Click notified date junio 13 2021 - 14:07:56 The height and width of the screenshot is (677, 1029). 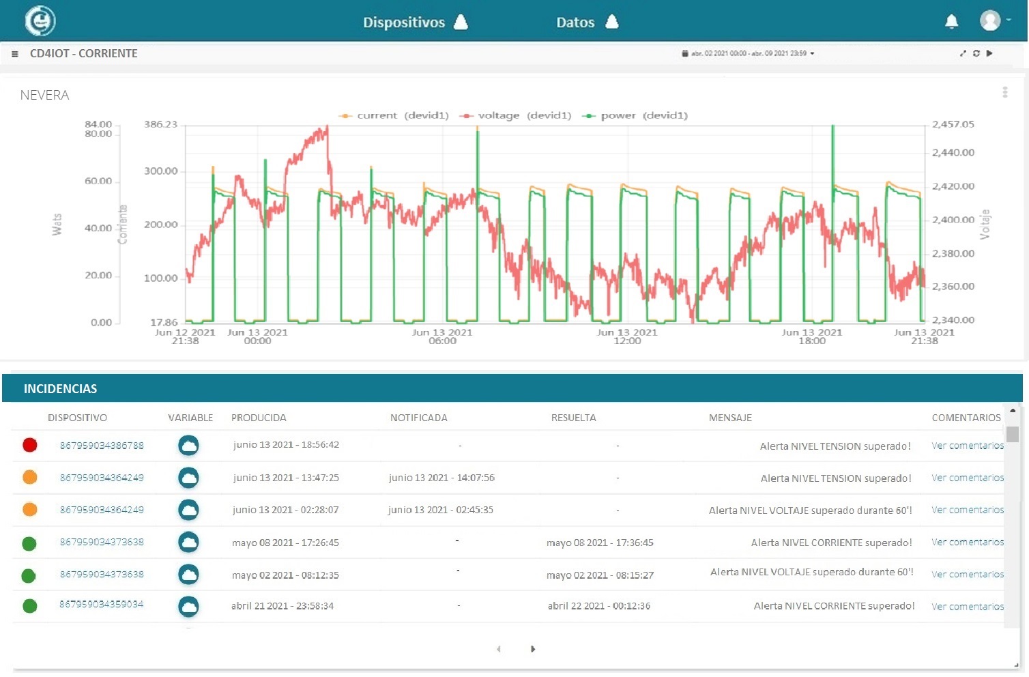tap(441, 478)
